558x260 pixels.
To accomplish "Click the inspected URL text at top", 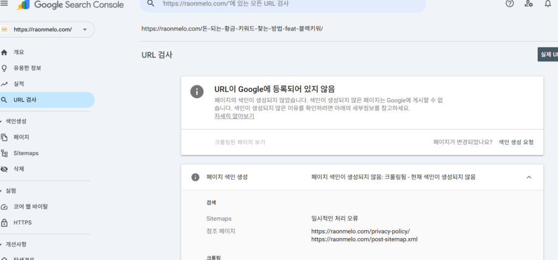I will click(x=232, y=29).
